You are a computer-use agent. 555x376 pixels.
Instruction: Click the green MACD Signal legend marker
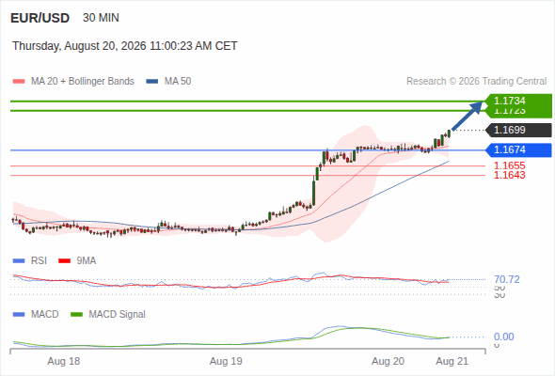point(76,315)
